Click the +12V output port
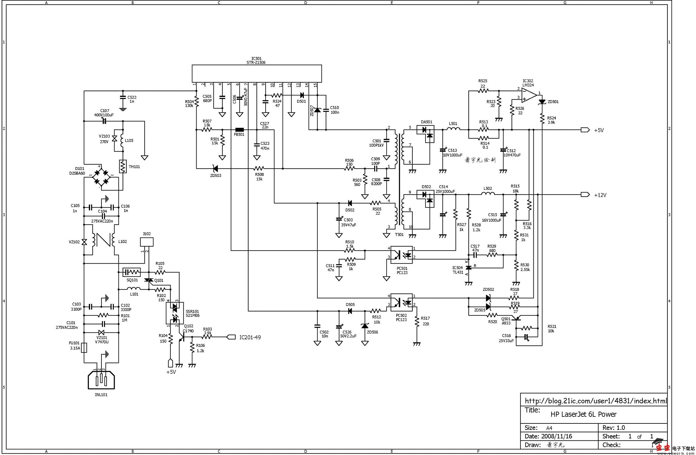This screenshot has height=455, width=696. pos(585,194)
